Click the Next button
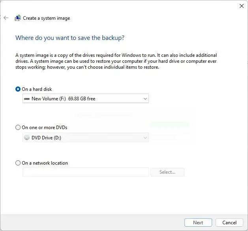 [198, 223]
